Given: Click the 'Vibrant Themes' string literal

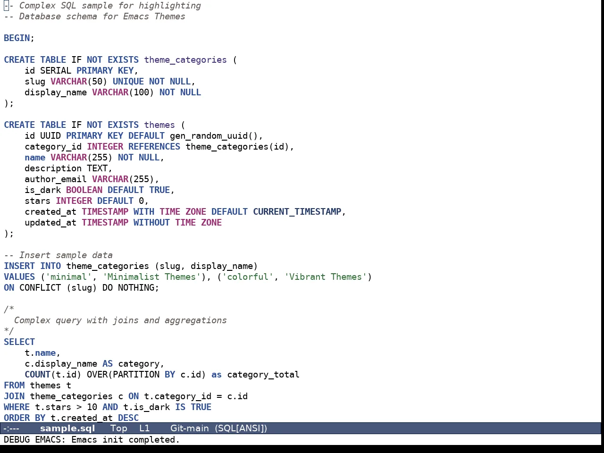Looking at the screenshot, I should pyautogui.click(x=326, y=277).
